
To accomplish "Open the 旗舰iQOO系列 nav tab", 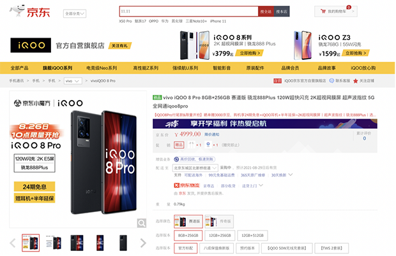I will (57, 68).
